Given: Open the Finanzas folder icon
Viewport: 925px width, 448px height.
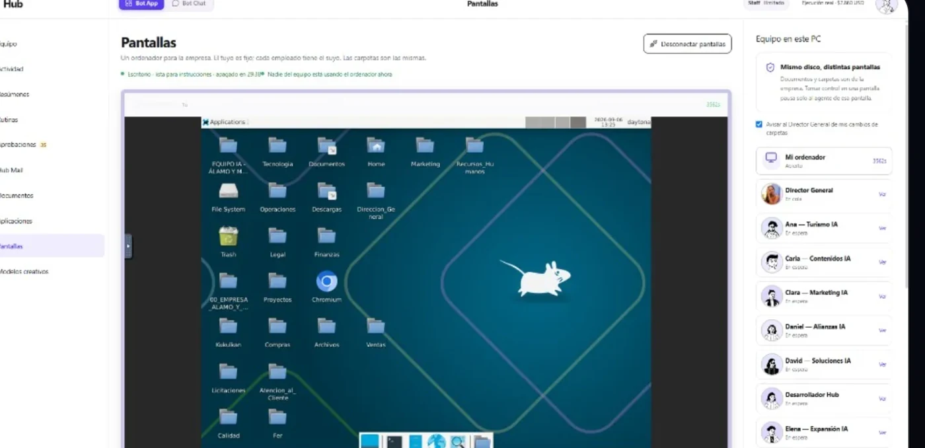Looking at the screenshot, I should pyautogui.click(x=326, y=237).
